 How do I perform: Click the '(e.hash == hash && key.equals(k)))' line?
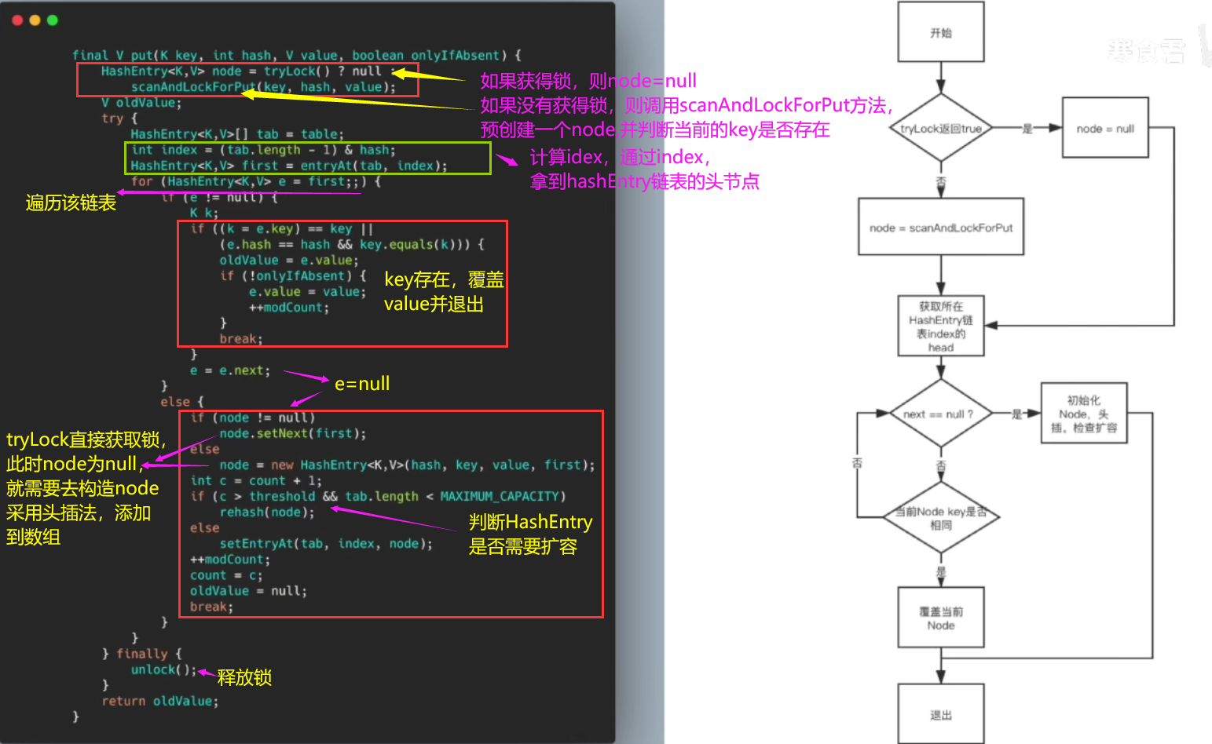pos(352,244)
